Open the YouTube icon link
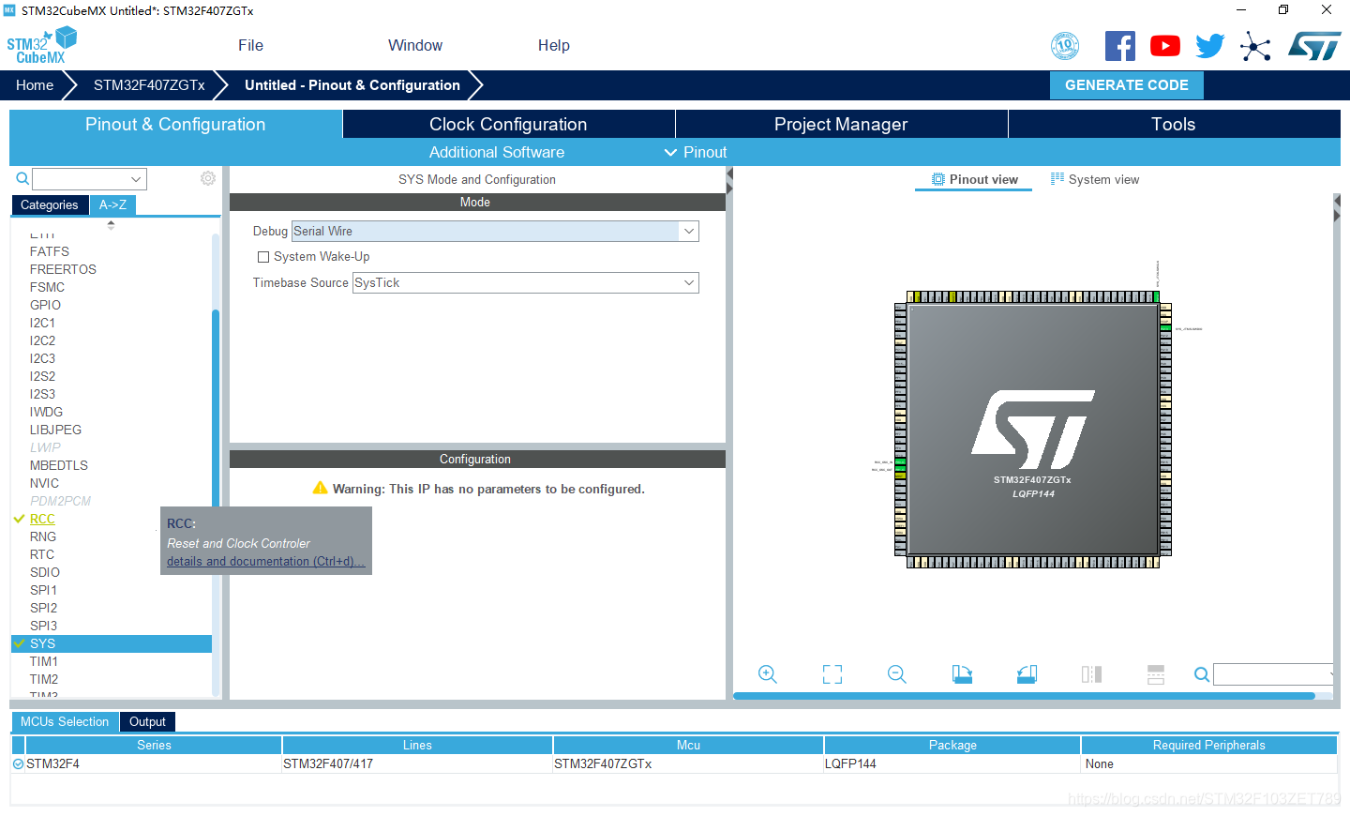 pos(1165,46)
